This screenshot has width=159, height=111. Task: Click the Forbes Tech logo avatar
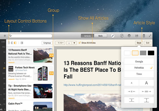[11, 69]
